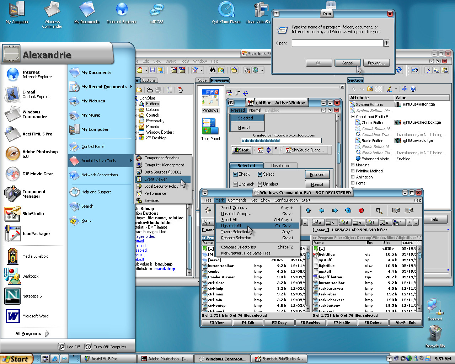Open the Run dialog Open dropdown arrow
Viewport: 455px width, 364px height.
click(x=386, y=43)
